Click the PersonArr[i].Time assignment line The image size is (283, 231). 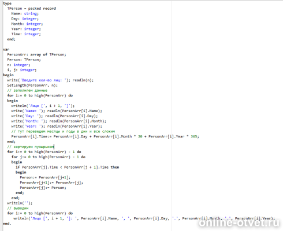pos(105,136)
